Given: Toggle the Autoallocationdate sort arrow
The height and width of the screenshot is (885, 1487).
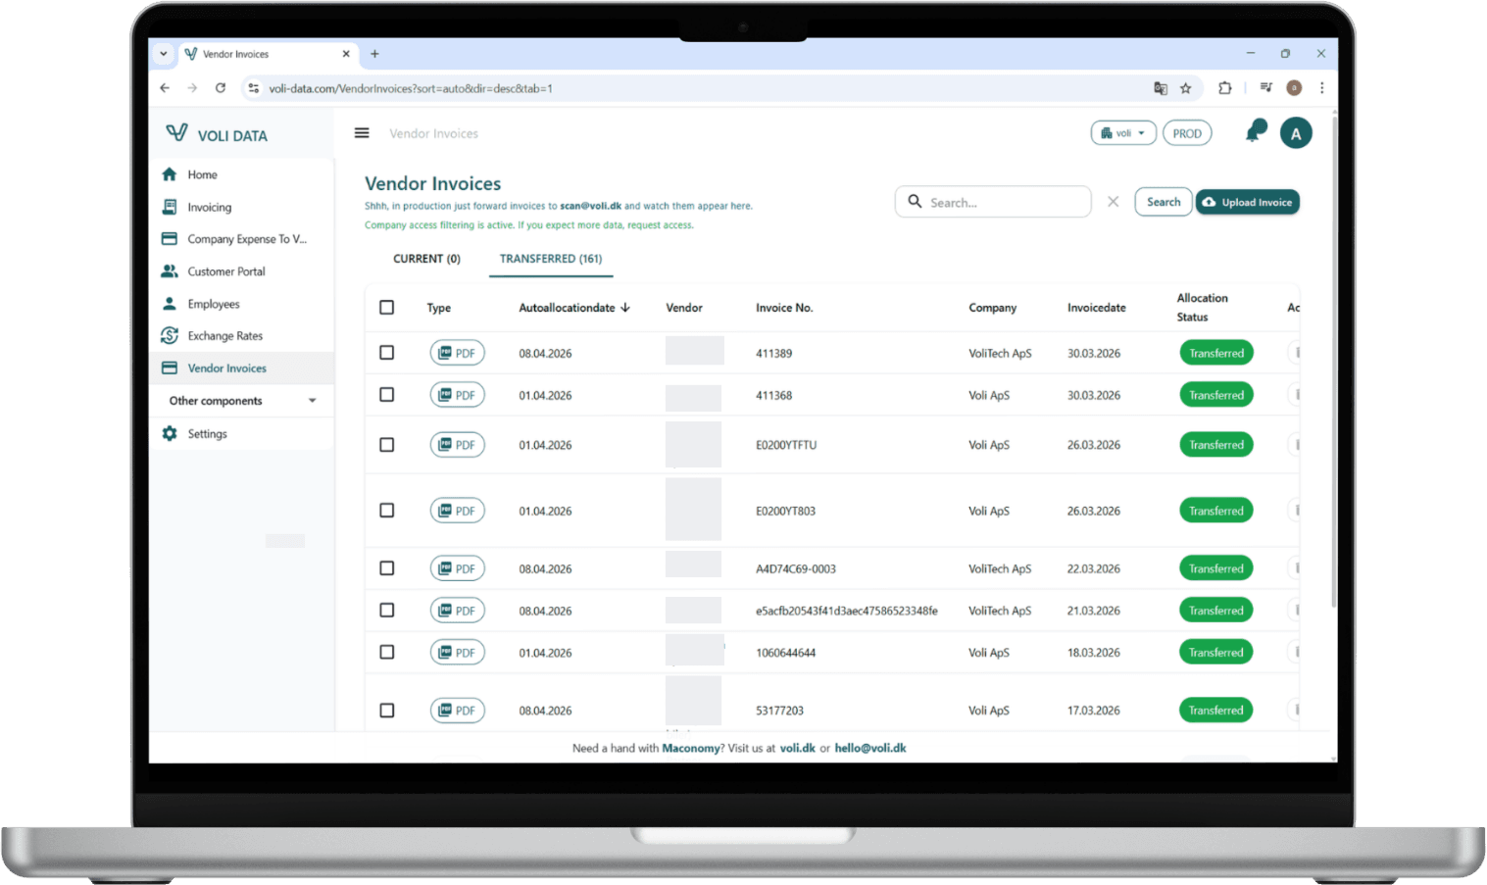Looking at the screenshot, I should pos(625,307).
